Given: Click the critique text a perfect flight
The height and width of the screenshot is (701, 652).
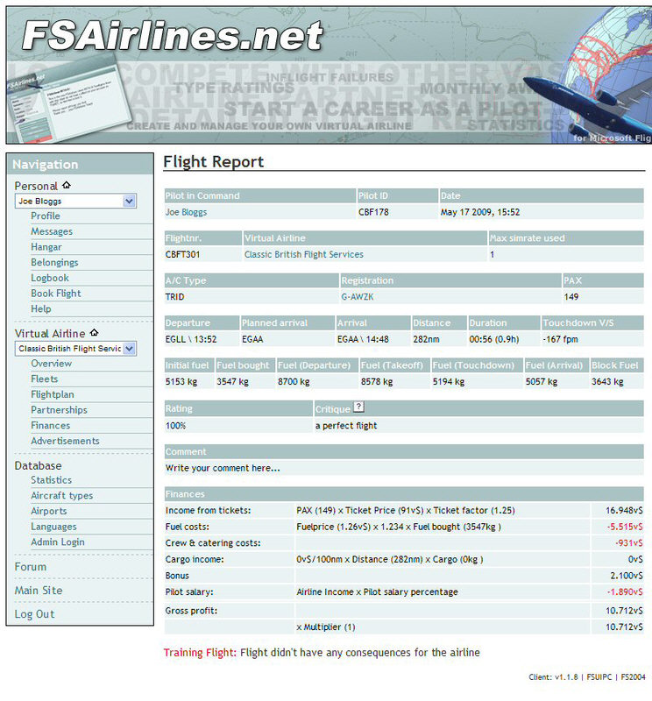Looking at the screenshot, I should point(346,426).
